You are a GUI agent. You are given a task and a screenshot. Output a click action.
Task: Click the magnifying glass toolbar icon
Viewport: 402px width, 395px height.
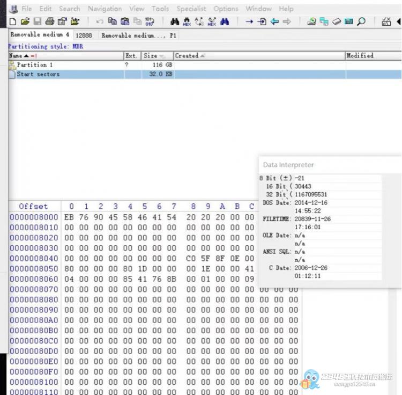(361, 21)
